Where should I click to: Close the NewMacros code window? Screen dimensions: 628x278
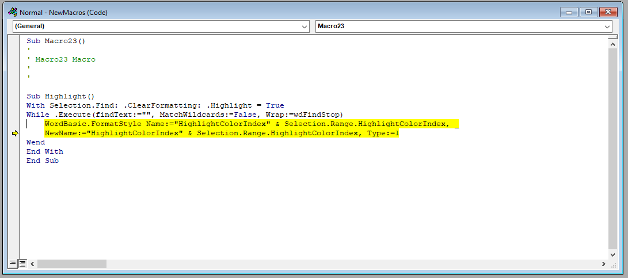click(608, 12)
